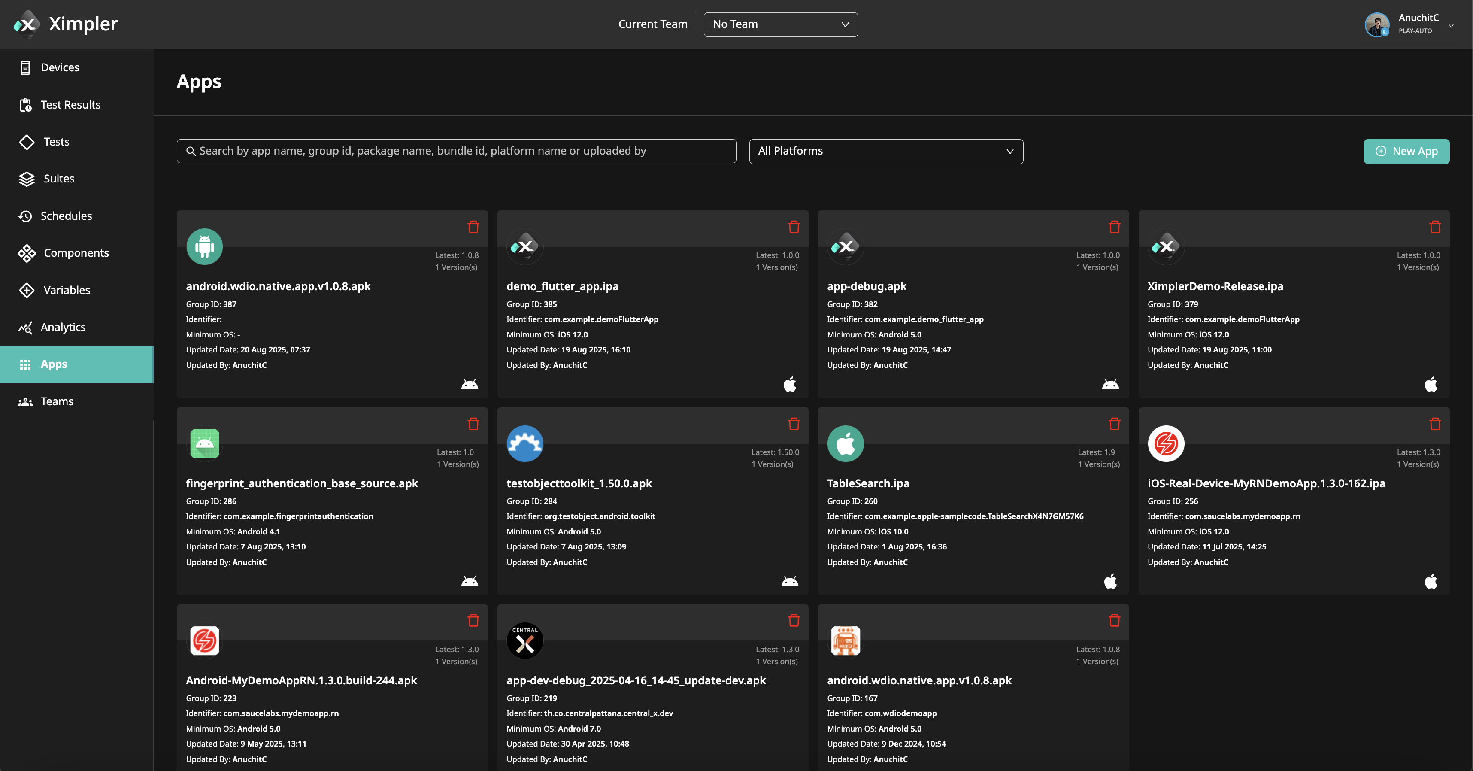Click the Ximpler logo in header
This screenshot has width=1473, height=771.
66,24
